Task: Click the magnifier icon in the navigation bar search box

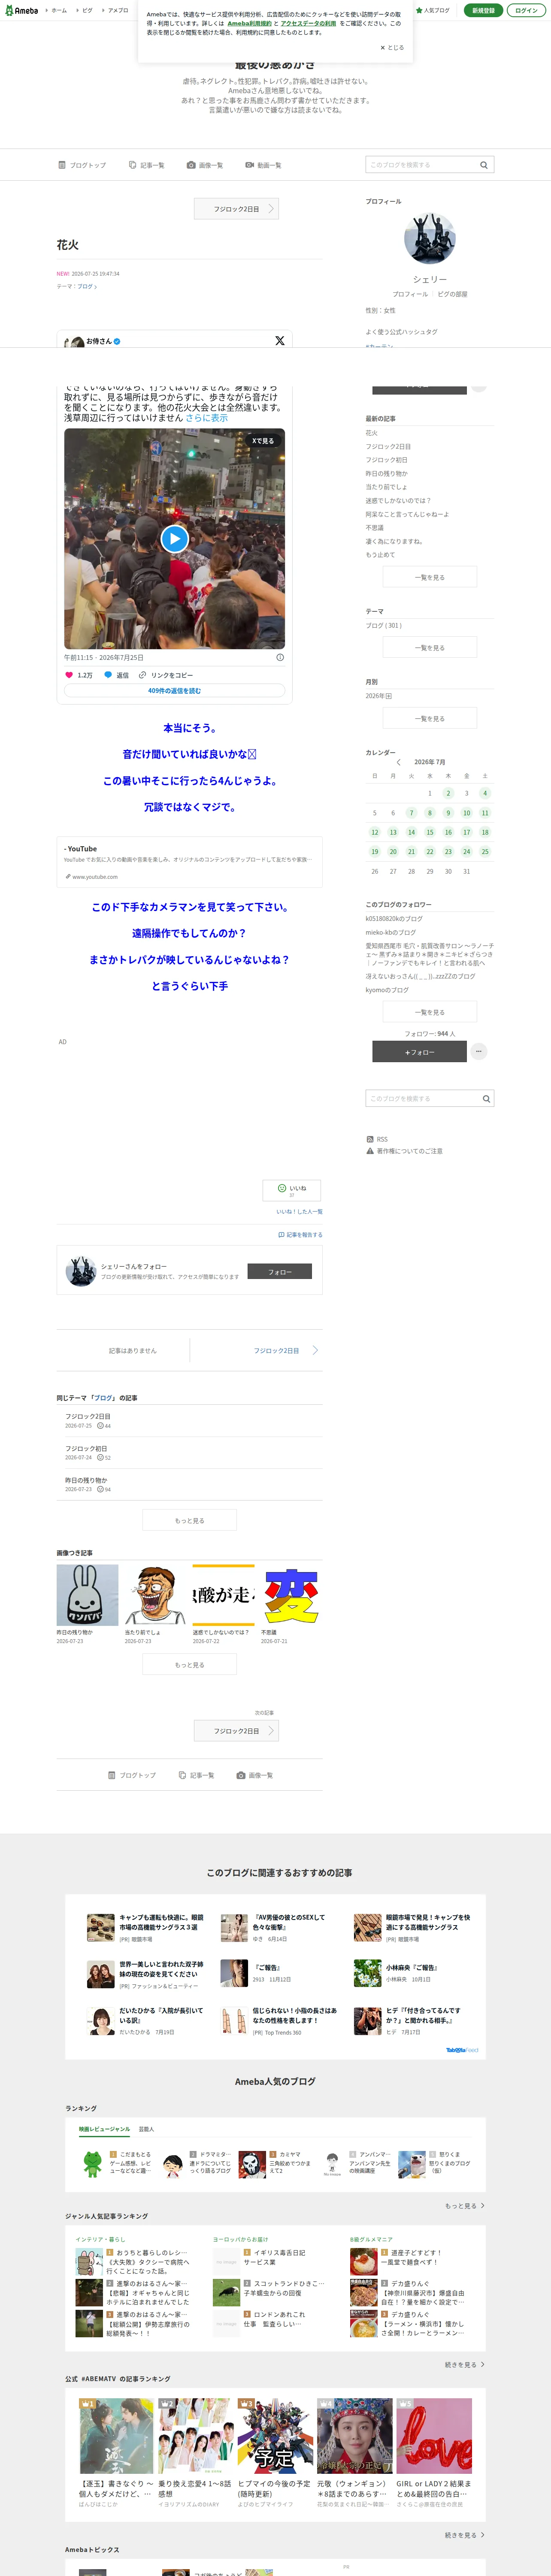Action: (x=484, y=165)
